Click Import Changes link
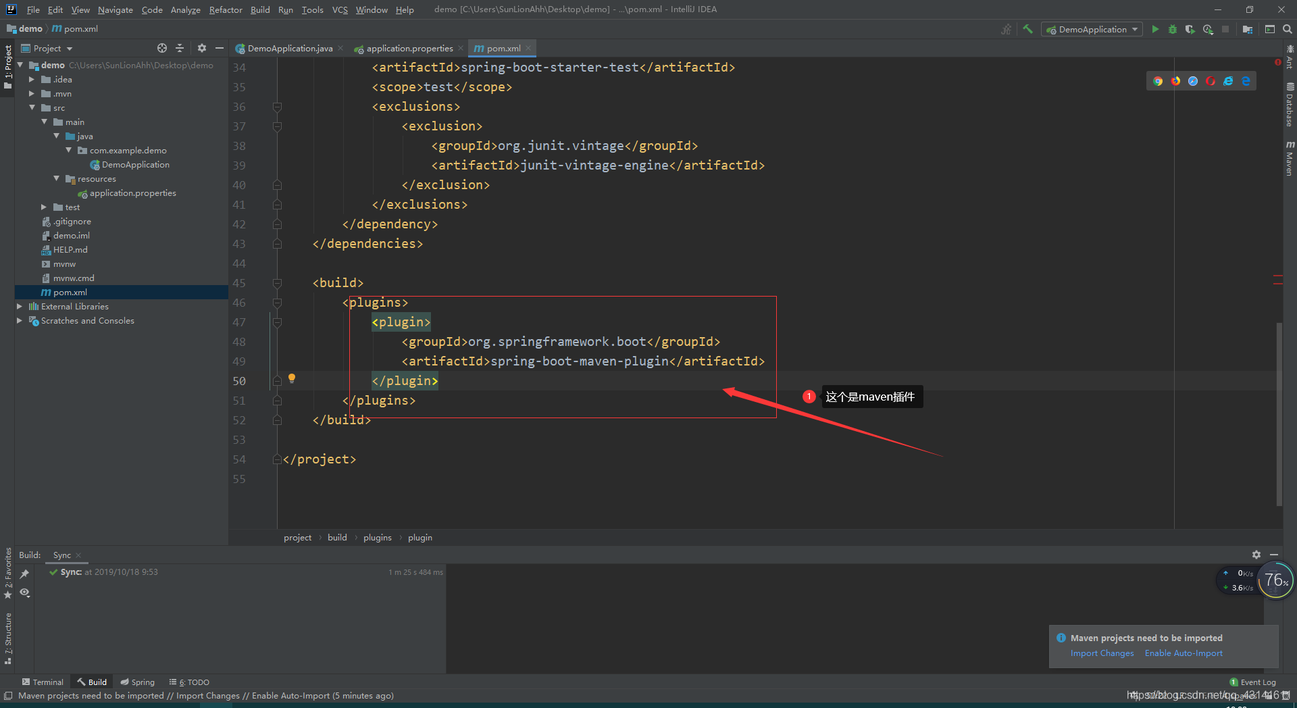The image size is (1297, 708). tap(1102, 653)
